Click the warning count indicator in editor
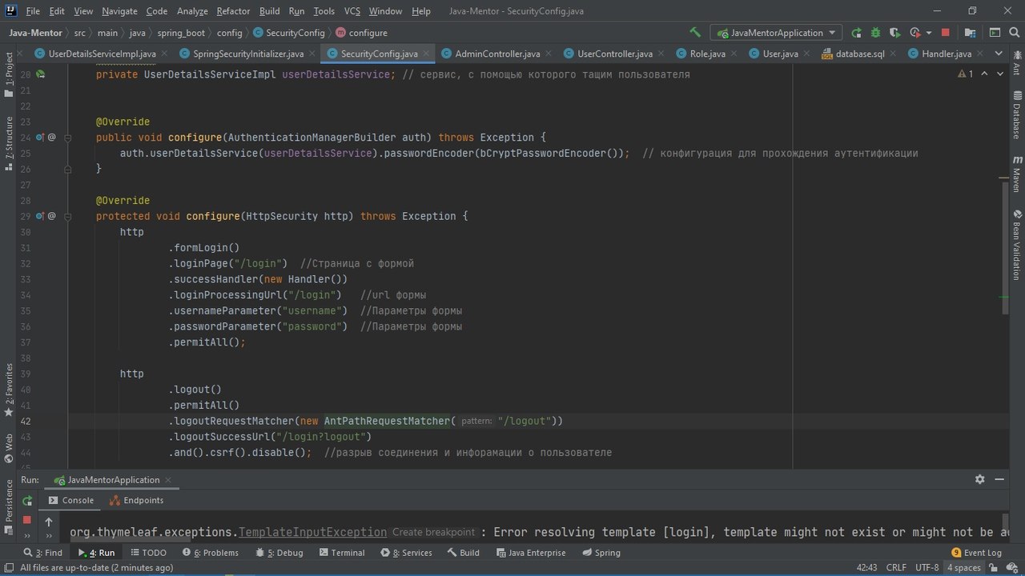 966,74
